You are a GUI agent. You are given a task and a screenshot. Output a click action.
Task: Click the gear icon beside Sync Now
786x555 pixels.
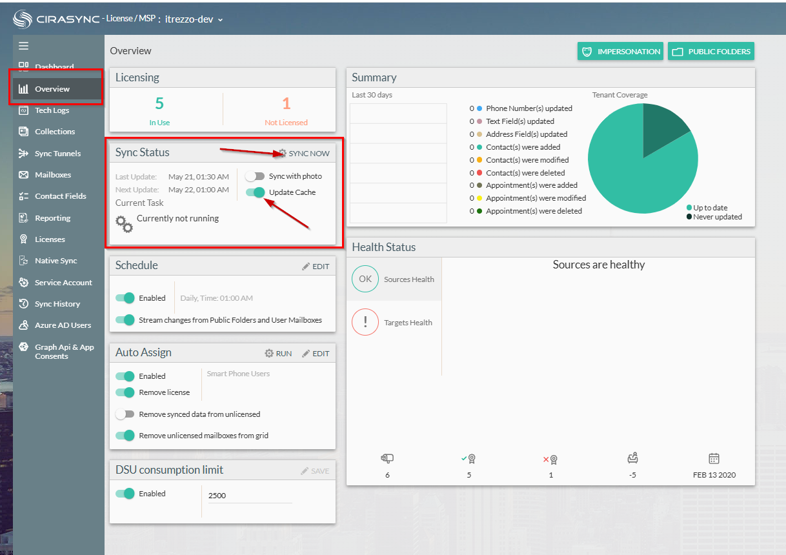(x=281, y=154)
